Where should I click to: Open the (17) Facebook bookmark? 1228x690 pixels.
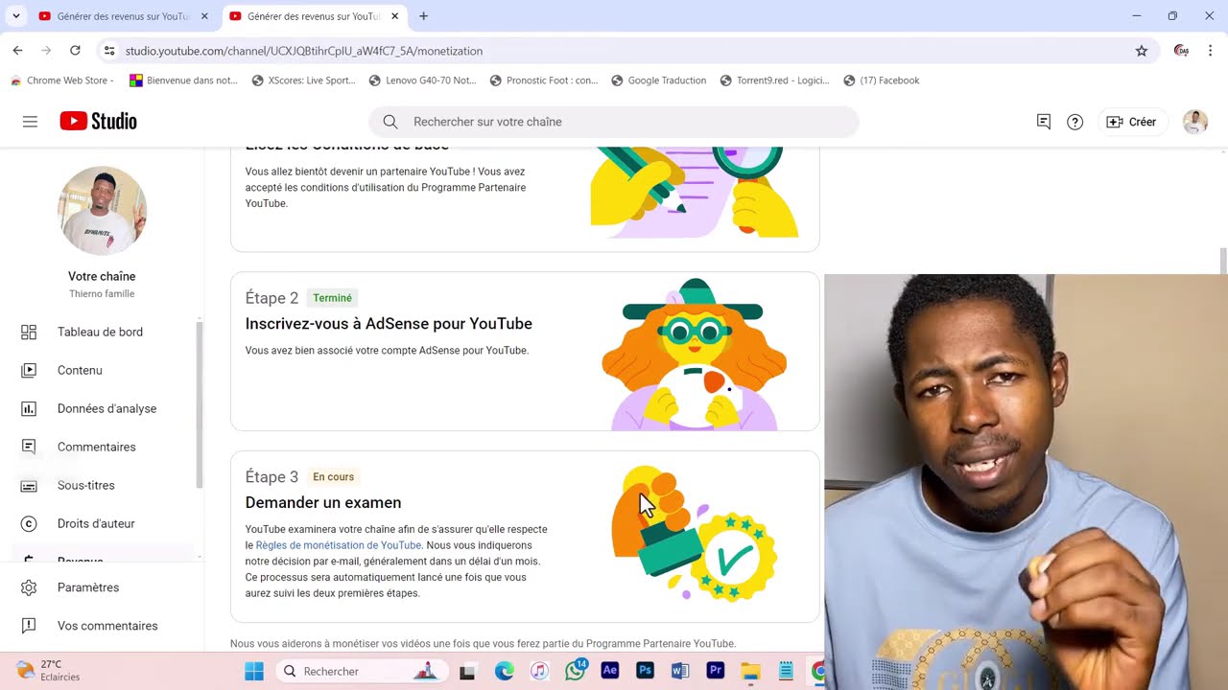pos(882,80)
